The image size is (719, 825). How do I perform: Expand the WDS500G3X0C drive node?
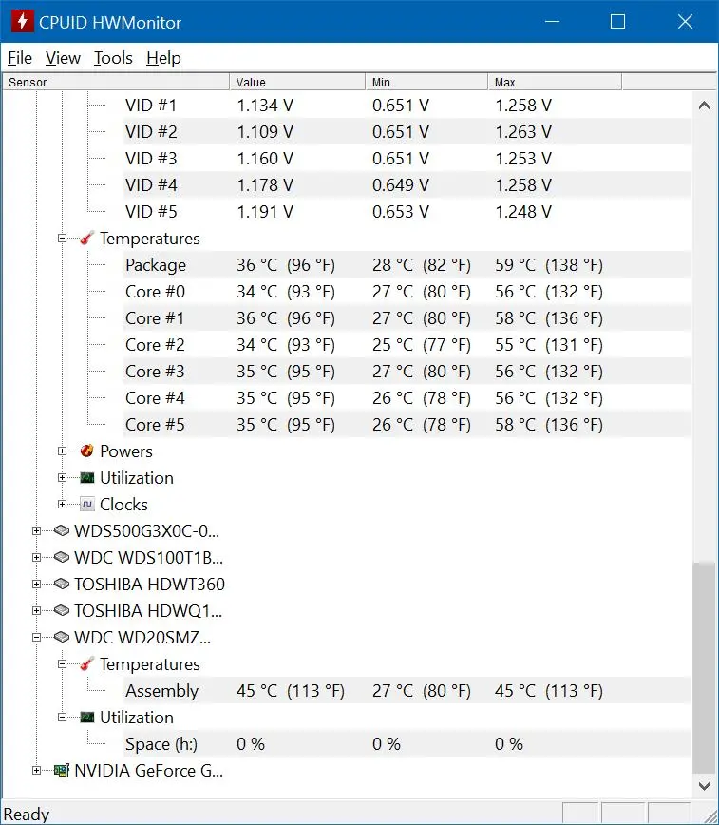tap(36, 531)
